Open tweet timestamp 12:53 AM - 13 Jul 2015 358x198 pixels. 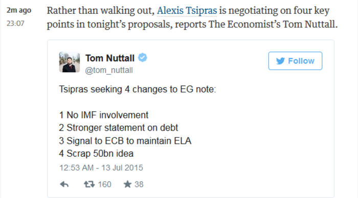point(101,168)
